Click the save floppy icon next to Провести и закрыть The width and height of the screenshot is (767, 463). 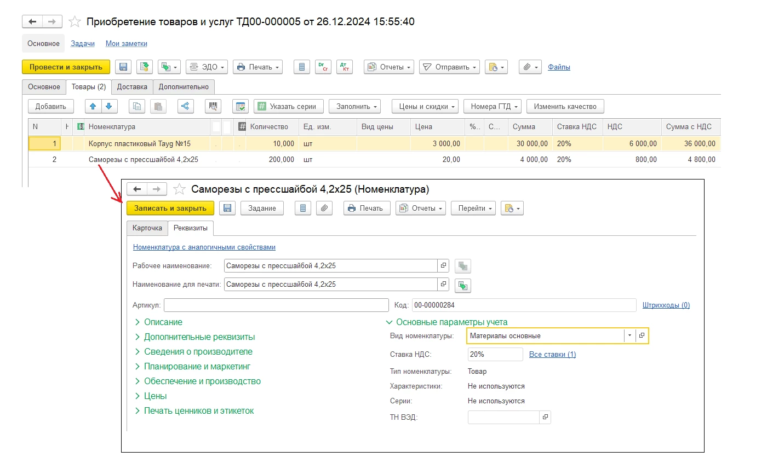pyautogui.click(x=123, y=67)
